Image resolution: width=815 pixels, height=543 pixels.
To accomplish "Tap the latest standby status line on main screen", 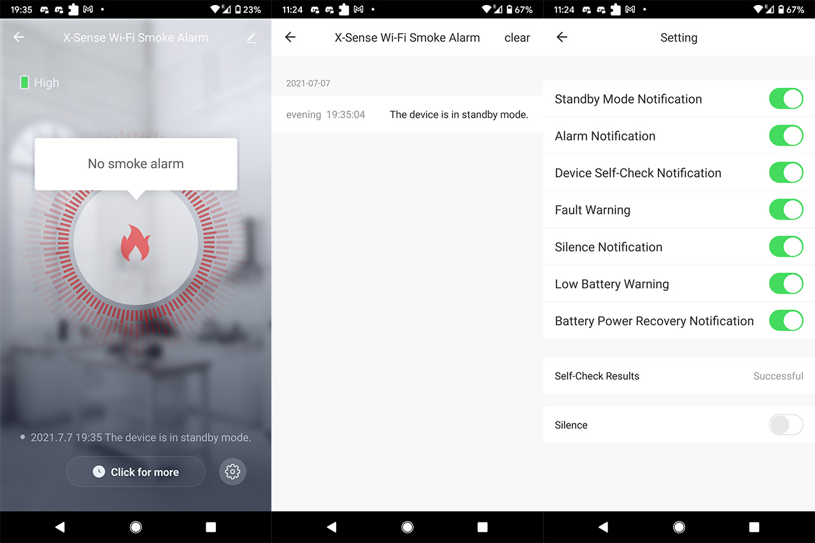I will (x=136, y=438).
